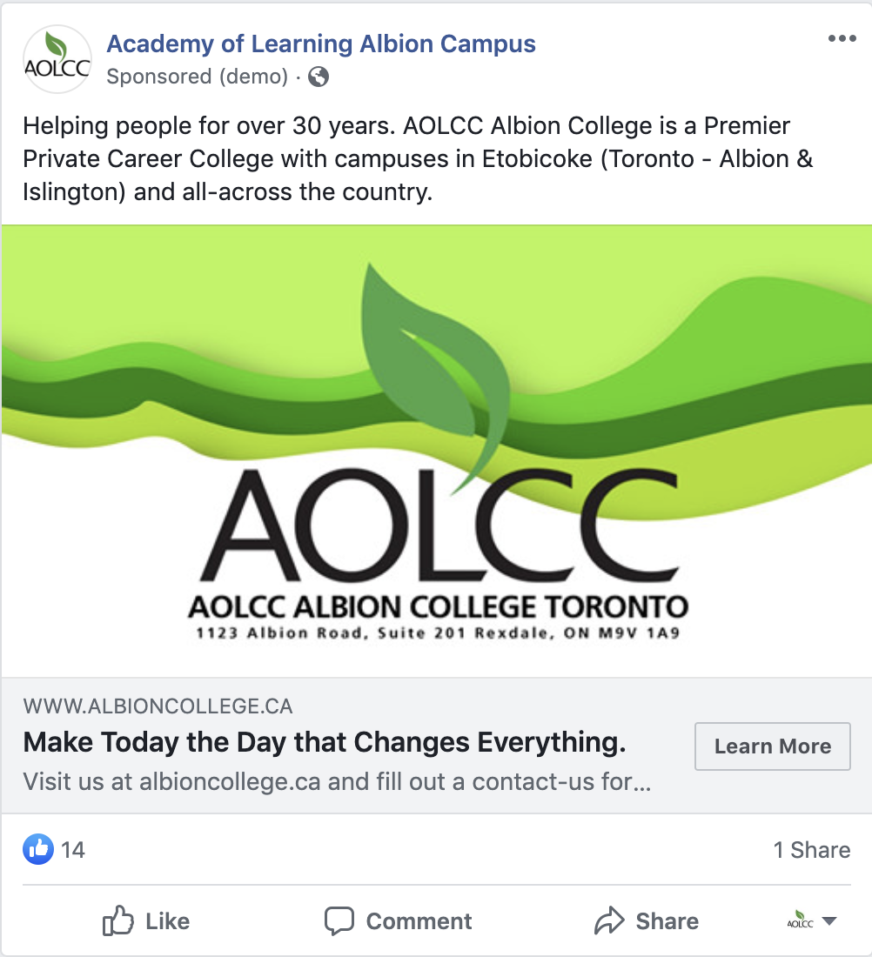Expand the acting-as-page dropdown arrow
The width and height of the screenshot is (872, 957).
(x=829, y=921)
